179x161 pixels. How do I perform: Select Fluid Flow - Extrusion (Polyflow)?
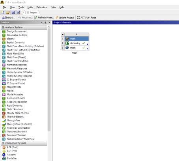(x=23, y=50)
